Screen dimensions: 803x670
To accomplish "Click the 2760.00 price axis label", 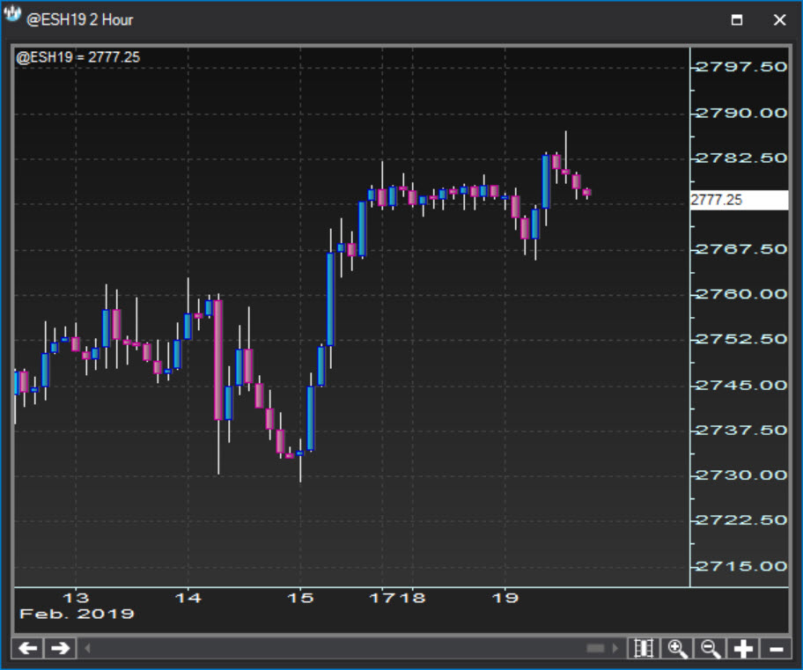I will (x=741, y=295).
